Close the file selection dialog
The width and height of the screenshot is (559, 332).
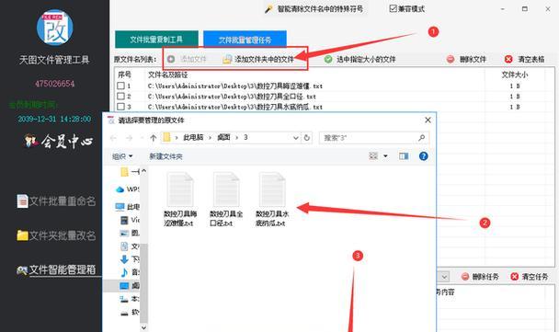[x=428, y=120]
